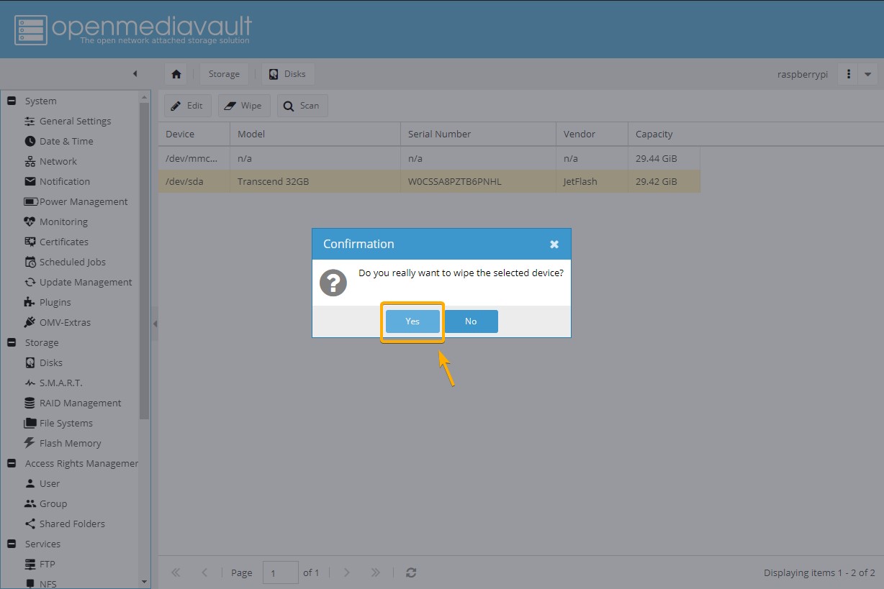The height and width of the screenshot is (589, 884).
Task: Collapse Access Rights Management section
Action: pyautogui.click(x=12, y=464)
